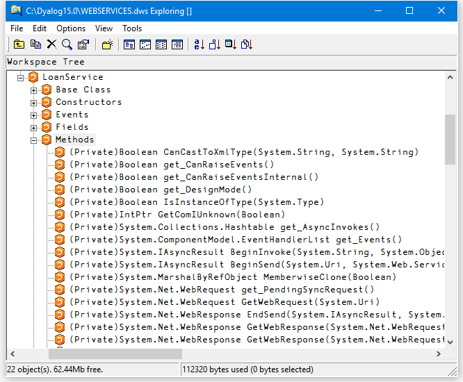Image resolution: width=463 pixels, height=382 pixels.
Task: Expand the Base Class tree node
Action: (33, 90)
